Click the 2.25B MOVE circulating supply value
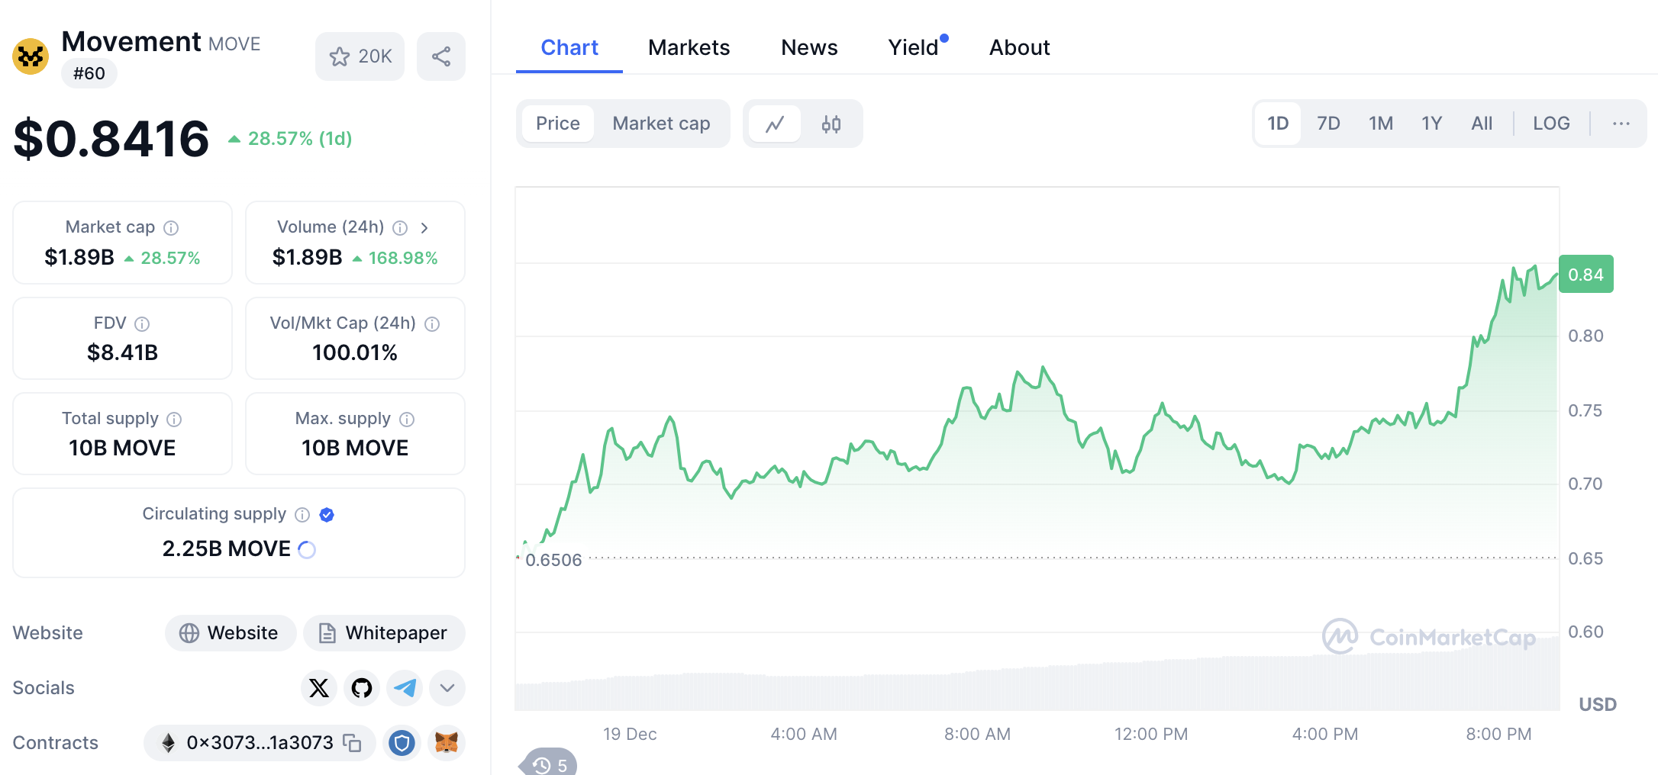 point(227,549)
